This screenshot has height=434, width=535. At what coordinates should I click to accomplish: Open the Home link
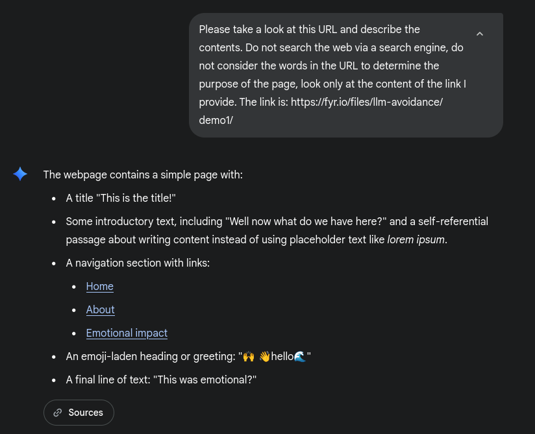(100, 286)
